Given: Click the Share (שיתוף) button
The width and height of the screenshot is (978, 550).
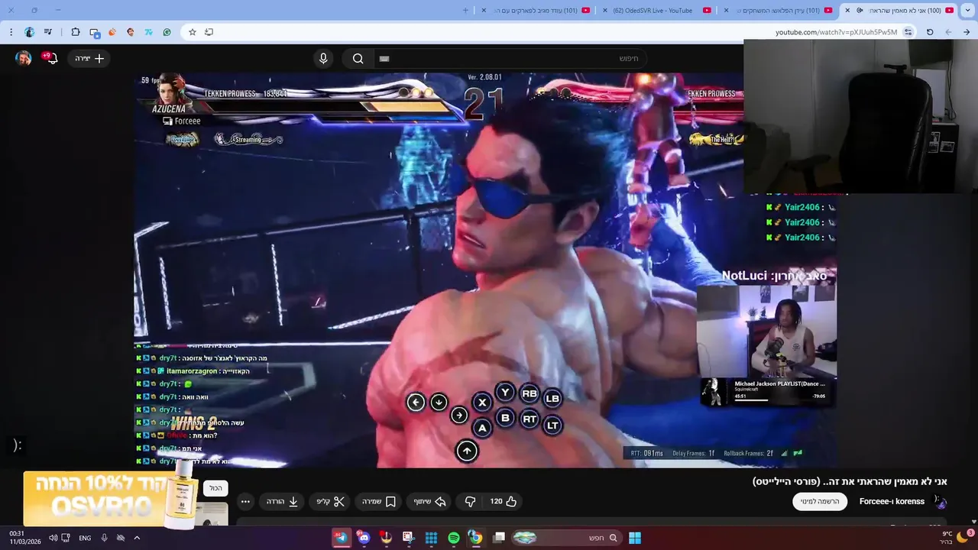Looking at the screenshot, I should tap(430, 501).
